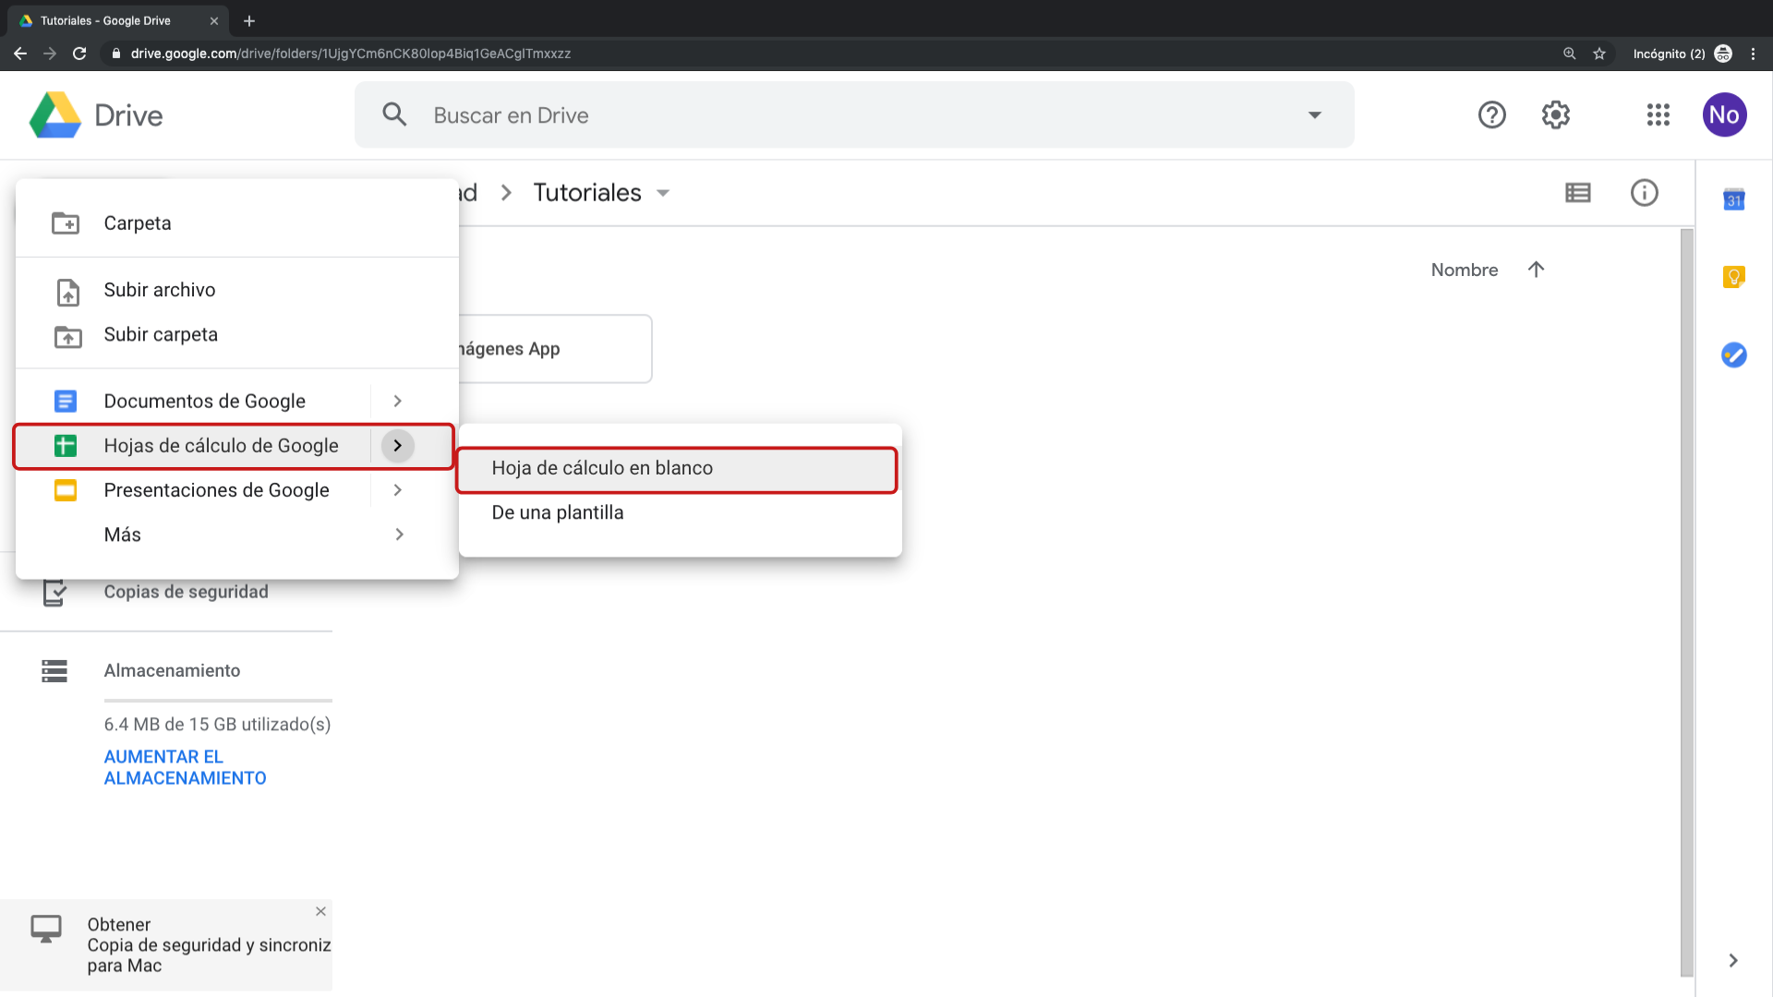Expand the side panel chevron at bottom right

pyautogui.click(x=1733, y=960)
